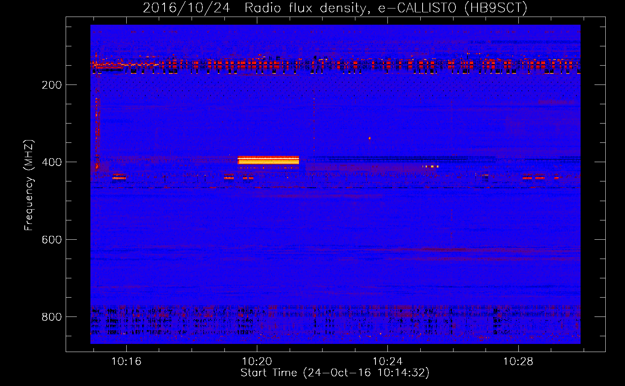
Task: Click the 'Start Time (24-Oct-16 10:14:32)' axis label
Action: [x=335, y=373]
